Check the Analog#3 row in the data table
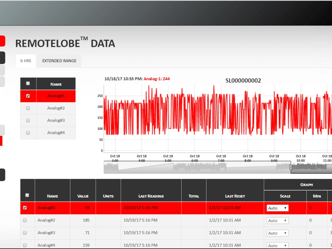The height and width of the screenshot is (249, 332). tap(25, 233)
